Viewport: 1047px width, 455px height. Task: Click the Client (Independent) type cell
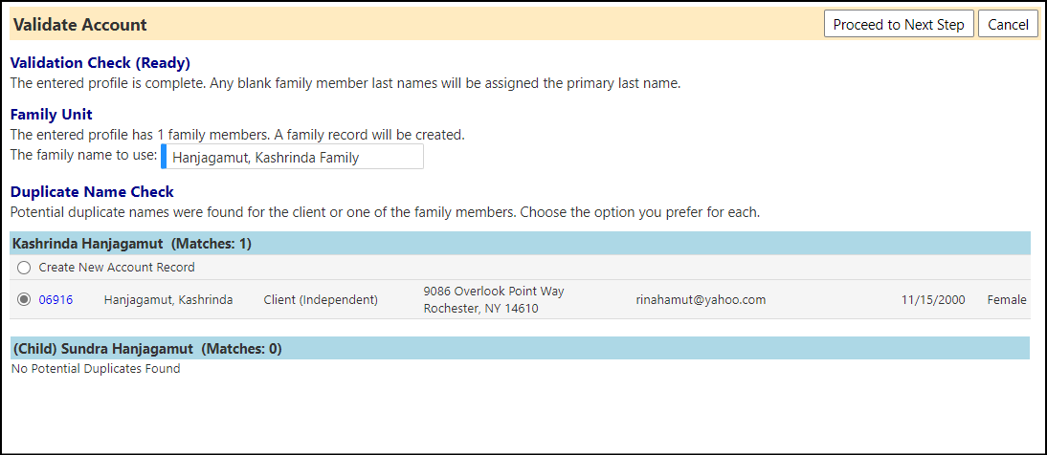pos(321,300)
